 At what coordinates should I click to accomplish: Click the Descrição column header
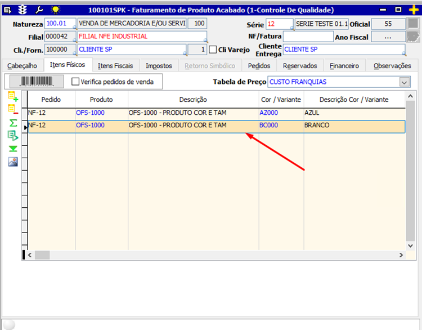click(x=193, y=100)
